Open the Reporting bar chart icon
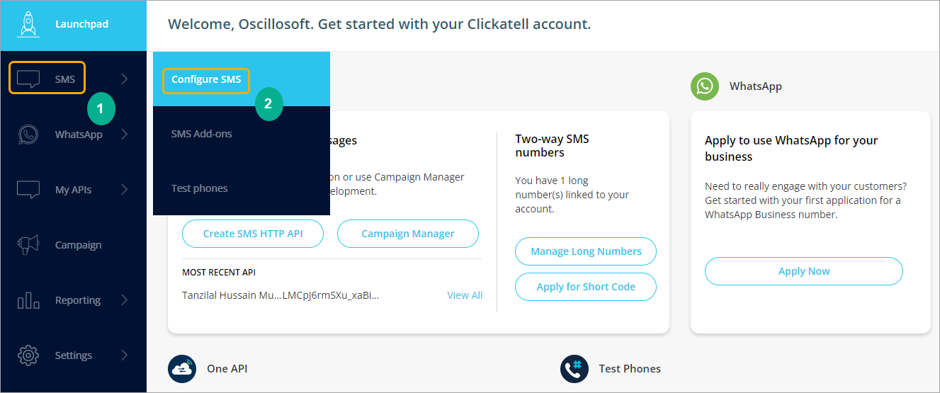 click(x=28, y=300)
